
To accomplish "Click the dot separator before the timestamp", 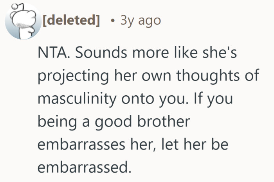I will 113,20.
